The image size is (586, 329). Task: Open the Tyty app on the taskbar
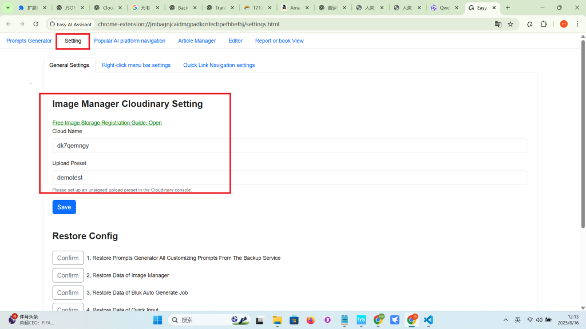coord(361,320)
